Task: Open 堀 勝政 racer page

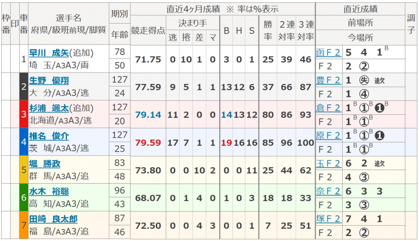Action: pyautogui.click(x=45, y=164)
